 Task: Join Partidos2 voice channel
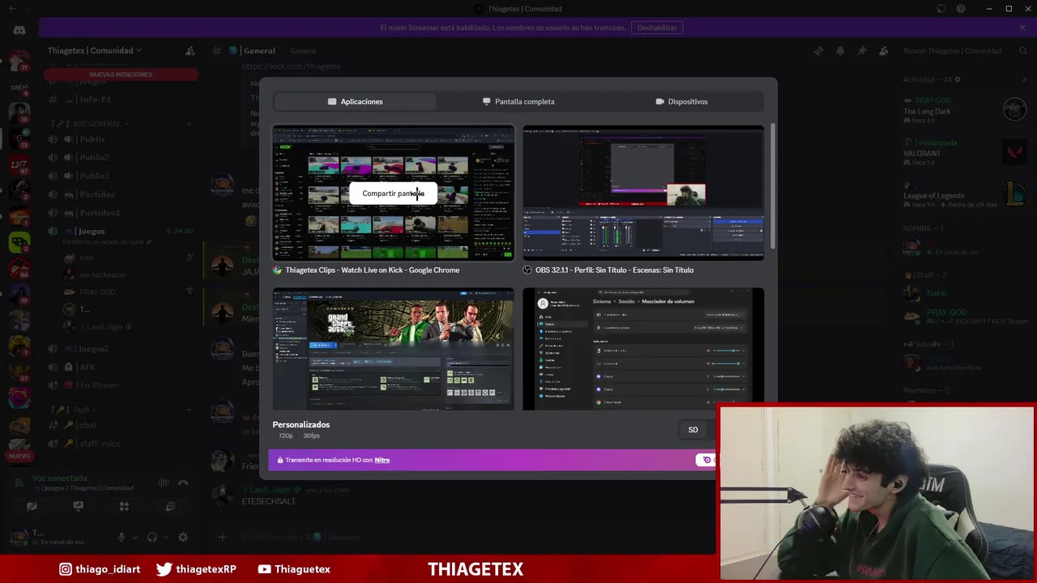120,213
